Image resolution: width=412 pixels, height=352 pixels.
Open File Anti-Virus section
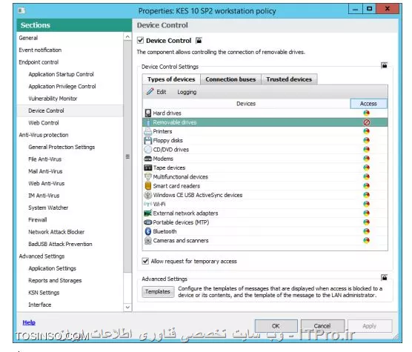[x=45, y=159]
